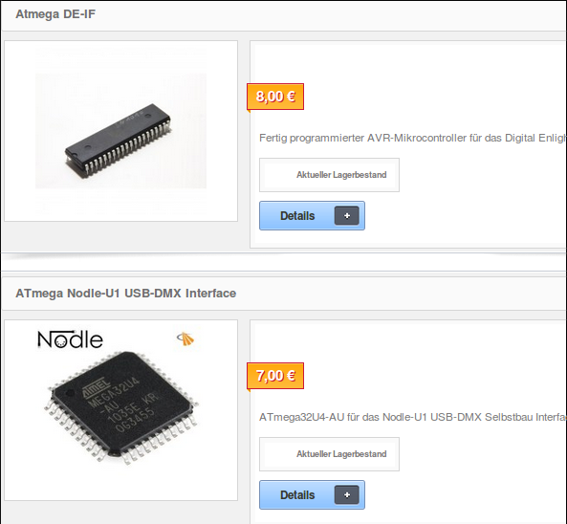Open the ATmega Nodle-U1 USB-DMX Interface title
Screen dimensions: 567x524
coord(125,294)
